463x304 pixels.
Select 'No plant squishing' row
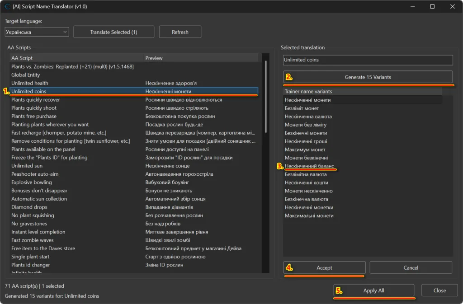(x=134, y=215)
